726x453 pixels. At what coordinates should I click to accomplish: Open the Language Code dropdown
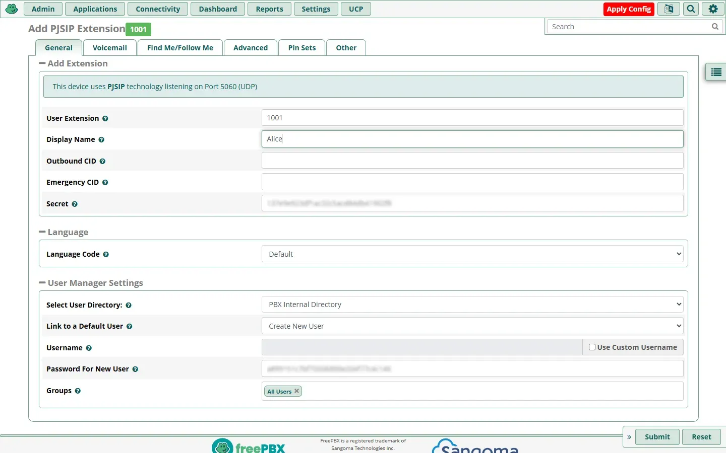coord(472,254)
